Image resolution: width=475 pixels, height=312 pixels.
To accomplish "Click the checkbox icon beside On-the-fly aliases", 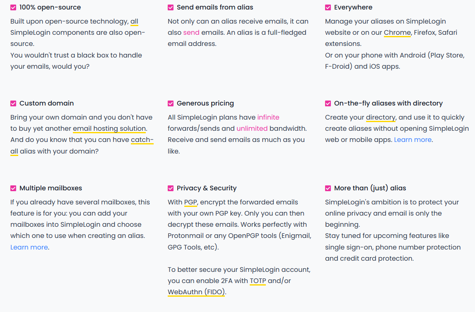I will point(328,103).
